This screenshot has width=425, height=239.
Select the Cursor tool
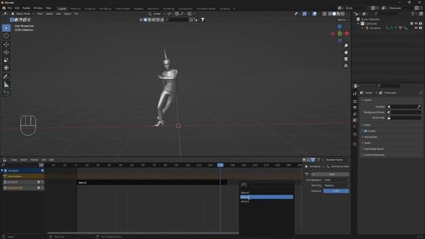click(x=6, y=36)
